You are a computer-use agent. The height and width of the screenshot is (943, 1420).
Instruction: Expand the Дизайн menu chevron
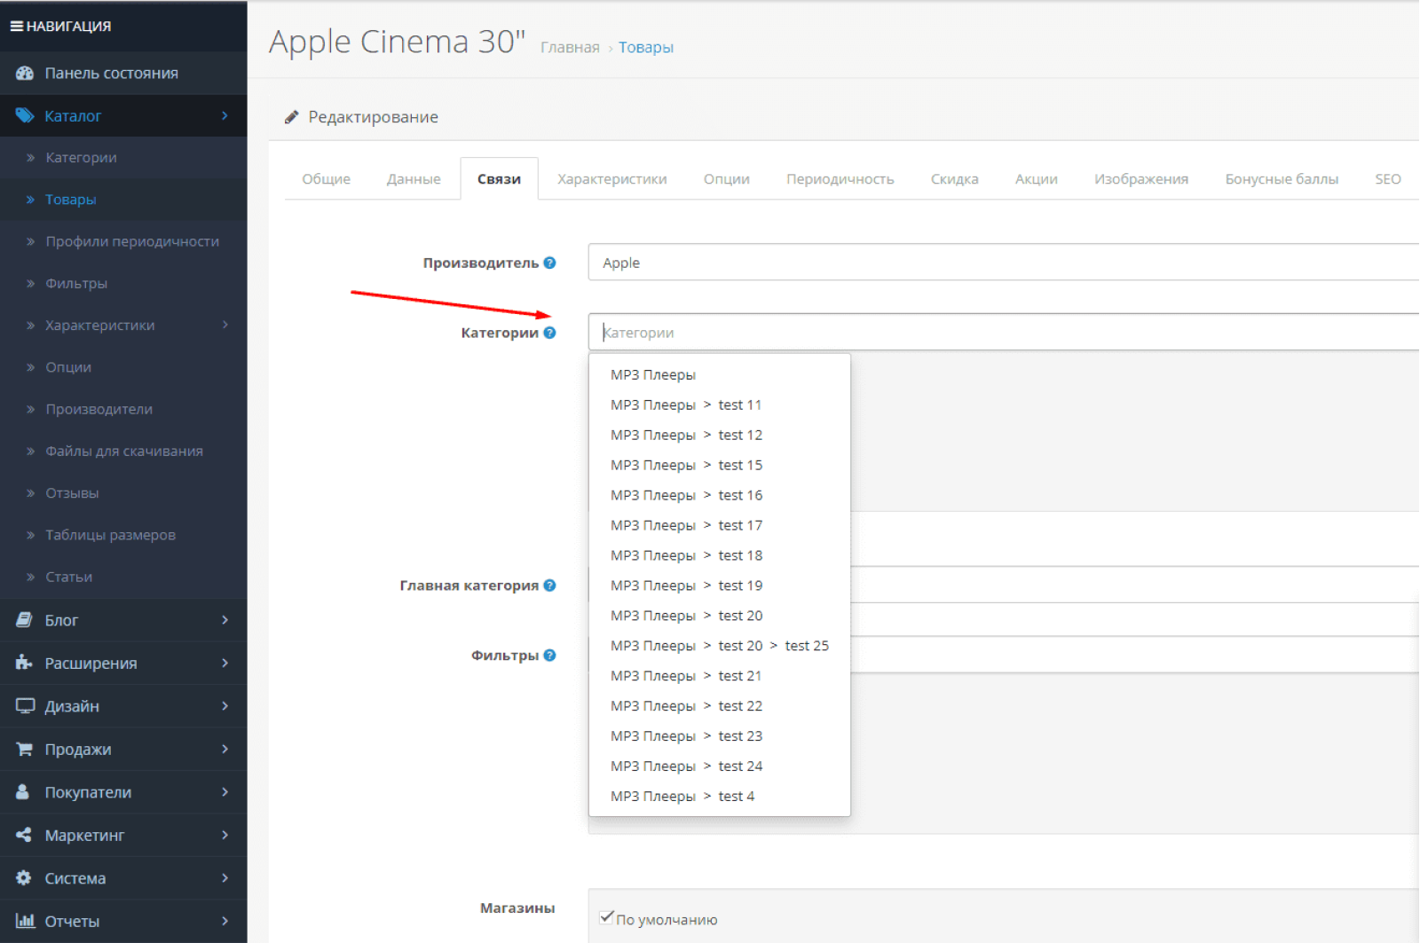pos(225,706)
